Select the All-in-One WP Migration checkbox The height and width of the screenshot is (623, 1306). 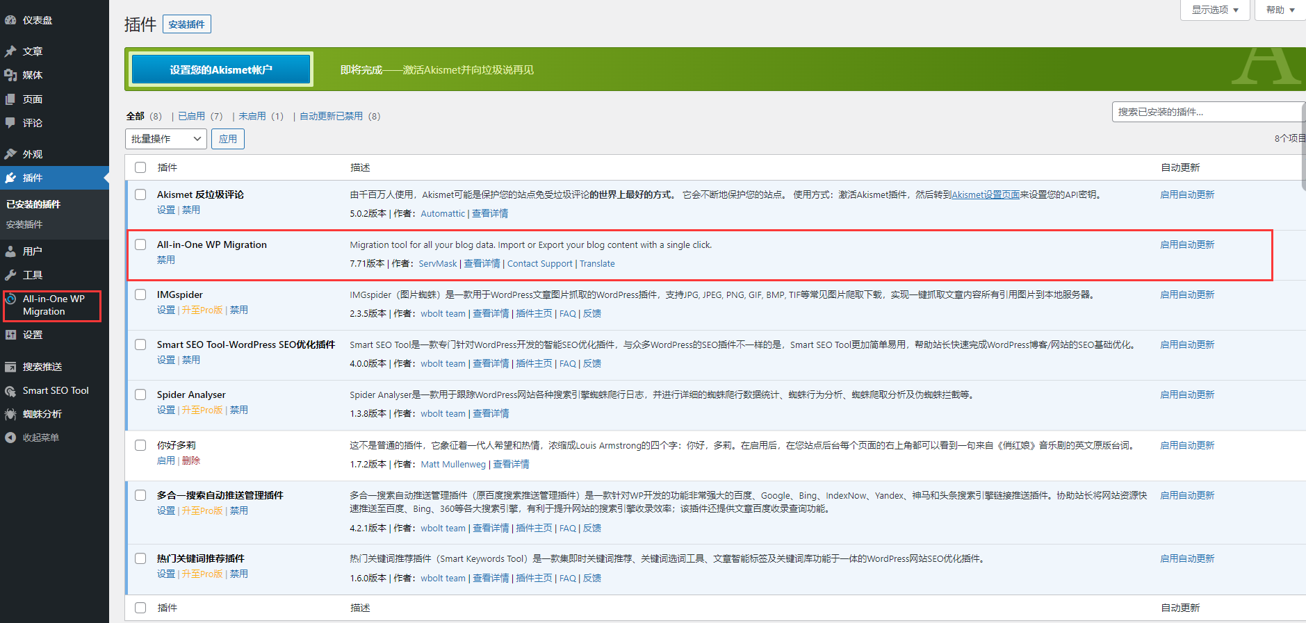coord(140,244)
